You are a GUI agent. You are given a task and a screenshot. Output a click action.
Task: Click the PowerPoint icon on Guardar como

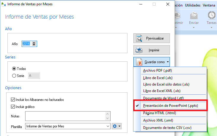tap(139, 62)
